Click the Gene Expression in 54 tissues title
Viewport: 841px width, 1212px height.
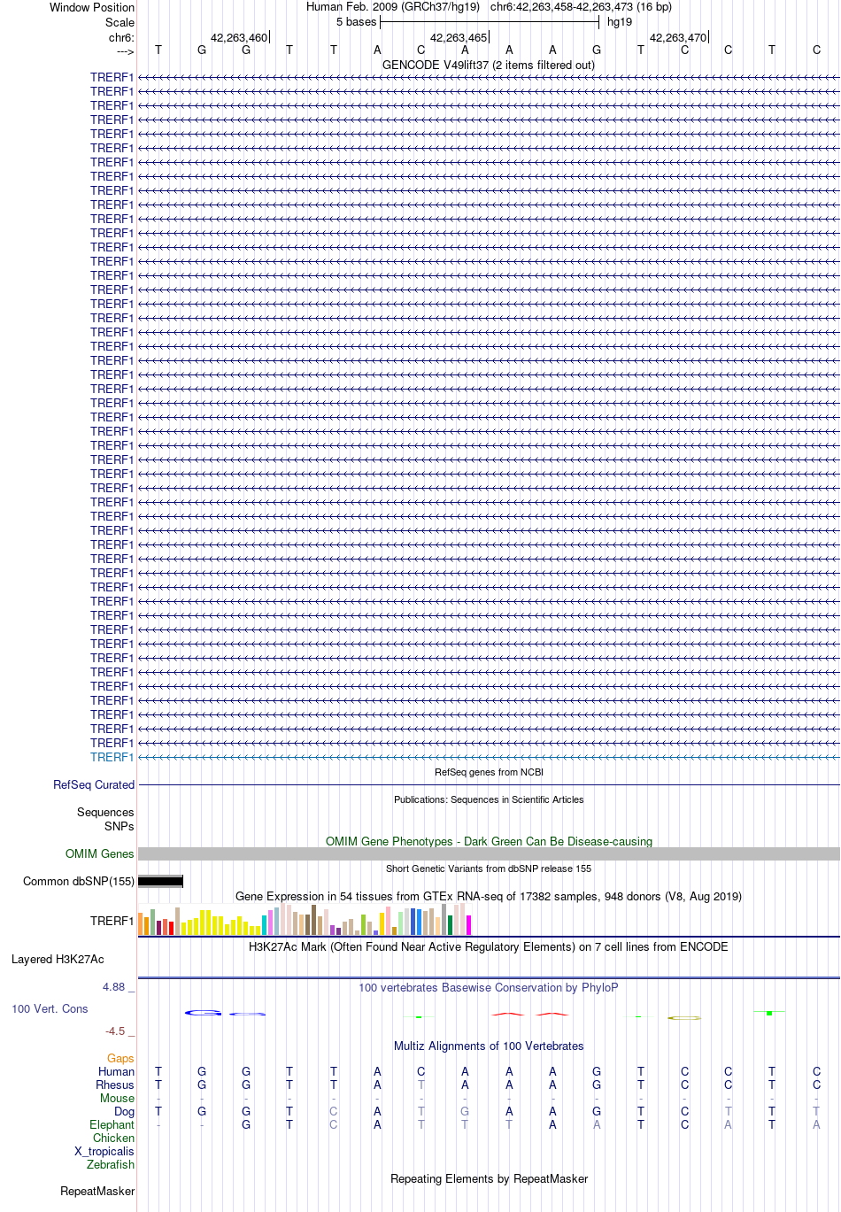coord(489,896)
